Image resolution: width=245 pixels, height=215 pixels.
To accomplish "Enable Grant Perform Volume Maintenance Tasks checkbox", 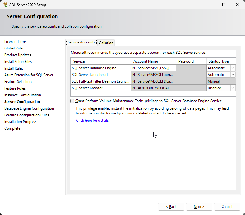I will point(72,101).
